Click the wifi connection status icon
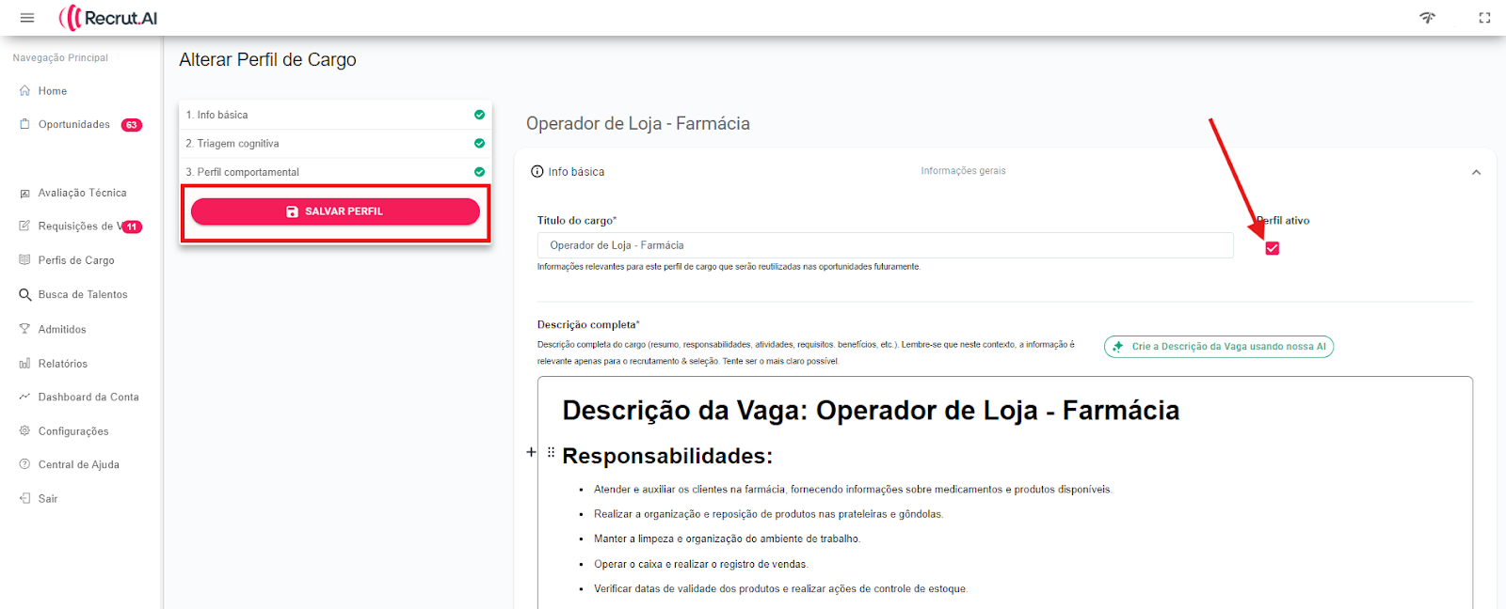This screenshot has width=1506, height=609. (1427, 18)
